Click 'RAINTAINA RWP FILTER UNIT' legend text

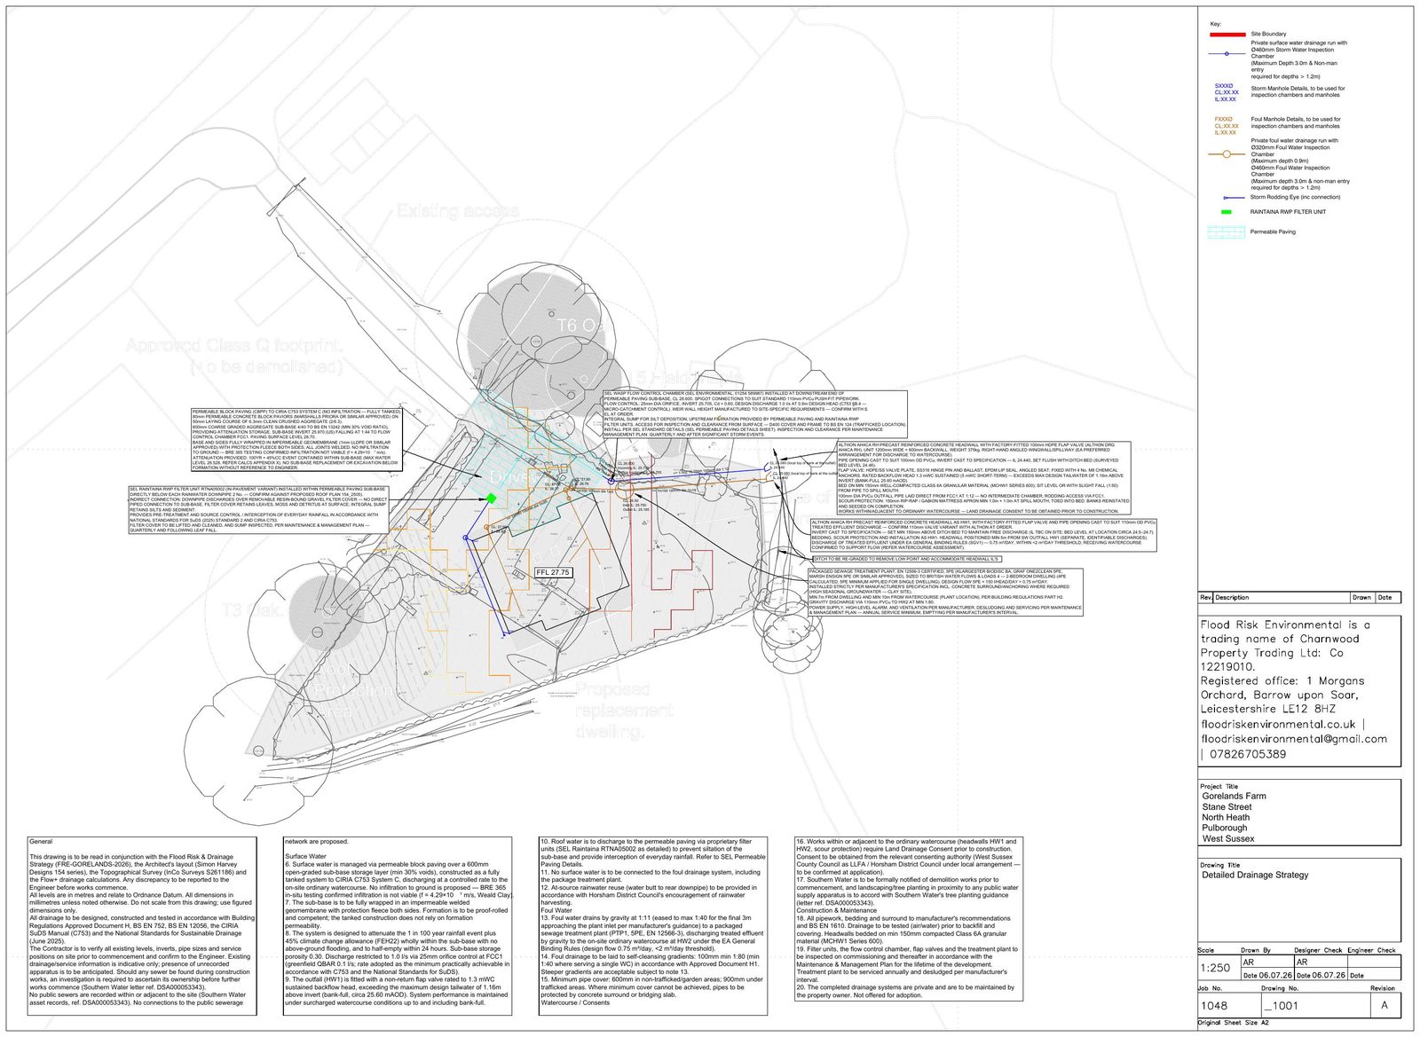click(x=1289, y=212)
